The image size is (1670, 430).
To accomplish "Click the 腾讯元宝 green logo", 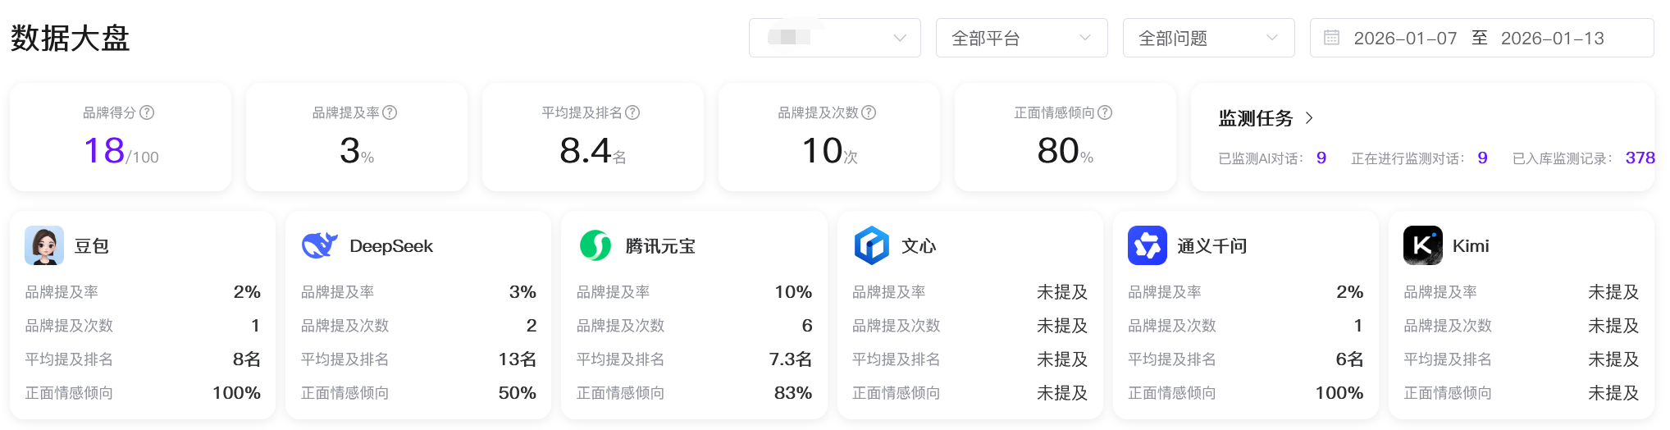I will click(595, 245).
